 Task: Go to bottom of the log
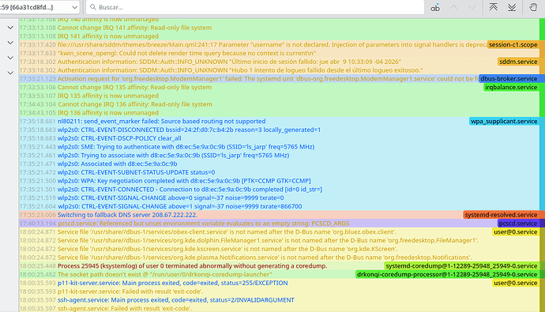click(512, 7)
